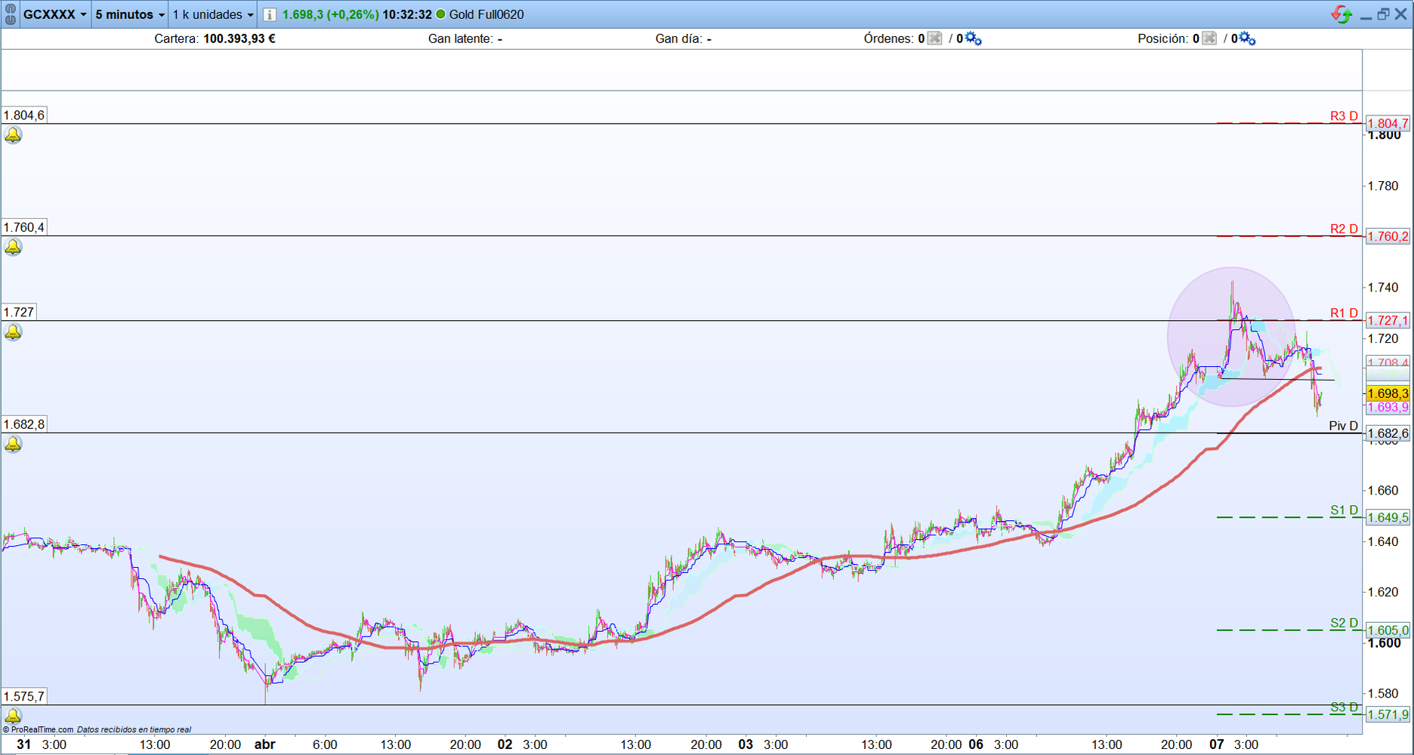1414x755 pixels.
Task: Open the 5 minutos timeframe dropdown
Action: click(130, 14)
